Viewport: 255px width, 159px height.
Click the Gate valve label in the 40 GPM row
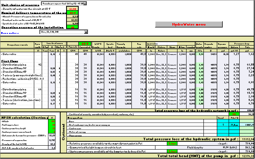(9, 54)
